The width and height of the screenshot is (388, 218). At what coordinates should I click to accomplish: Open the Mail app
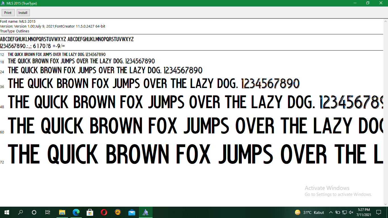pos(131,212)
